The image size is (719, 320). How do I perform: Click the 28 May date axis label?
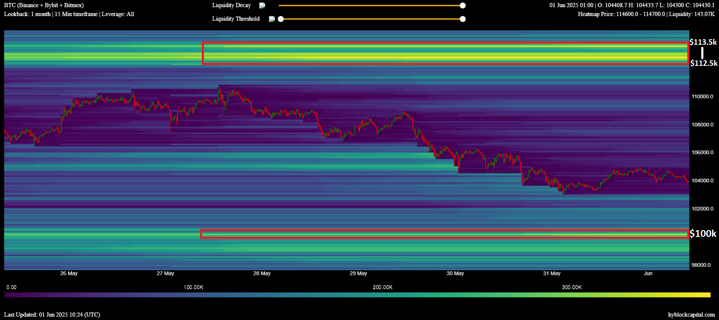262,274
